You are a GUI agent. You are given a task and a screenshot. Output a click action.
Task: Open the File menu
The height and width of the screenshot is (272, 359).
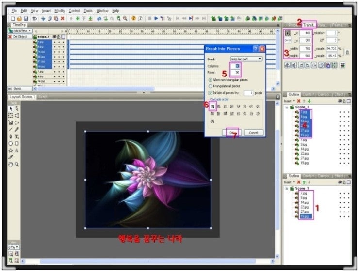[14, 11]
